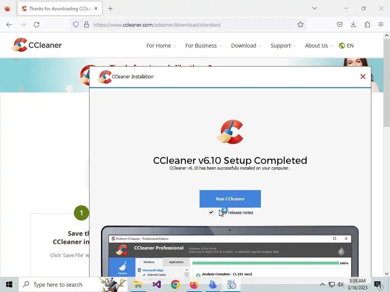Uncheck the View release notes checkbox
The image size is (390, 292).
click(x=211, y=212)
